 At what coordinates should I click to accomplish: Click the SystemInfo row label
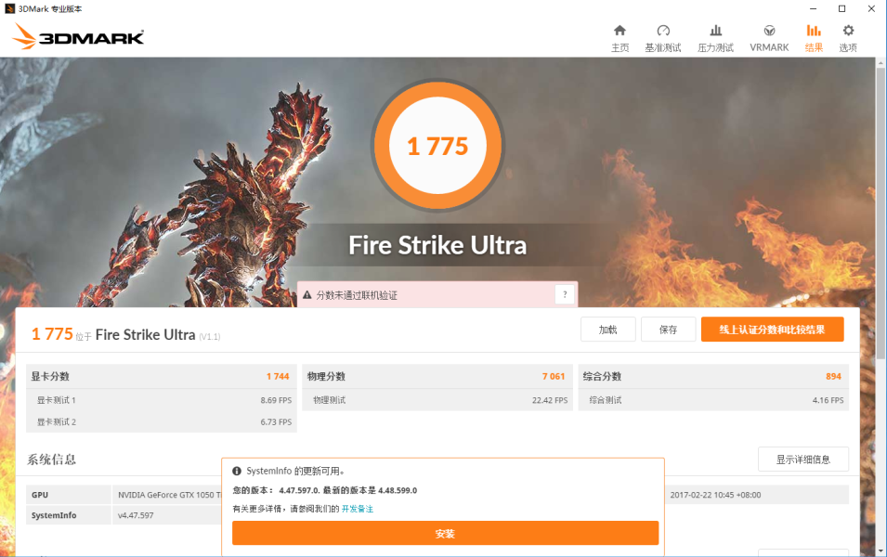click(54, 516)
